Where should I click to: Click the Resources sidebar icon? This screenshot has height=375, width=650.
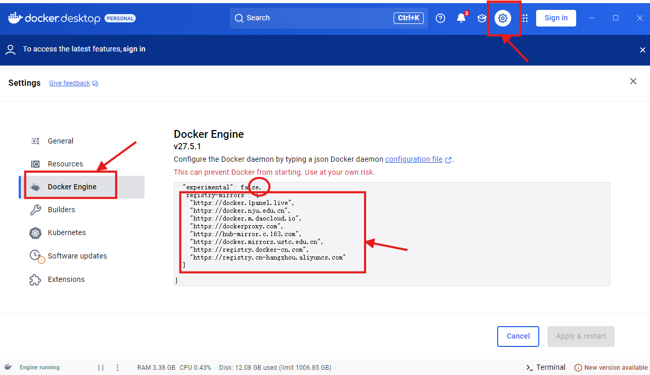35,164
